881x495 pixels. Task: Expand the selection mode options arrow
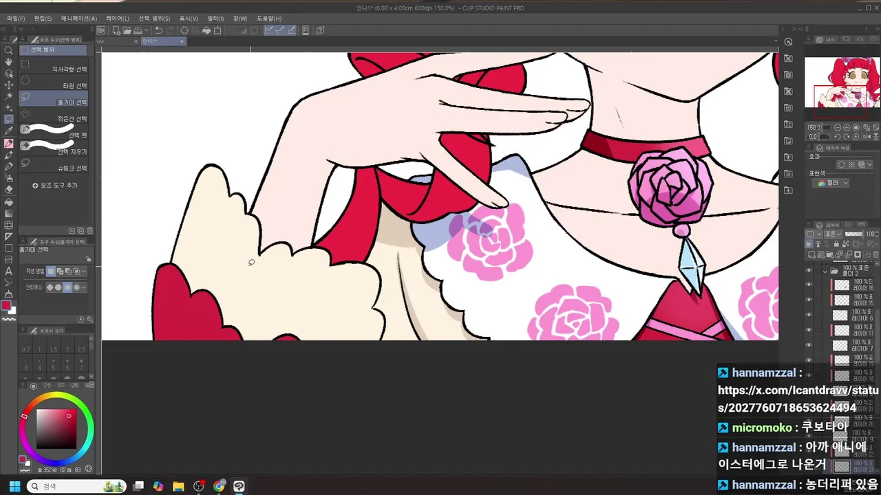click(84, 272)
